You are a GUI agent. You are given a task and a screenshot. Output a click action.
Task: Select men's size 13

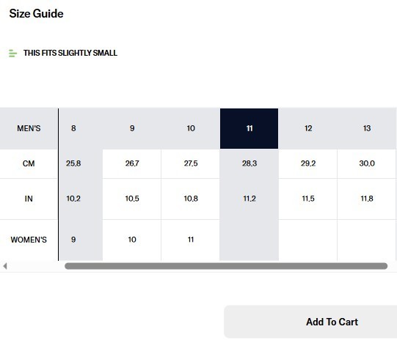[367, 128]
